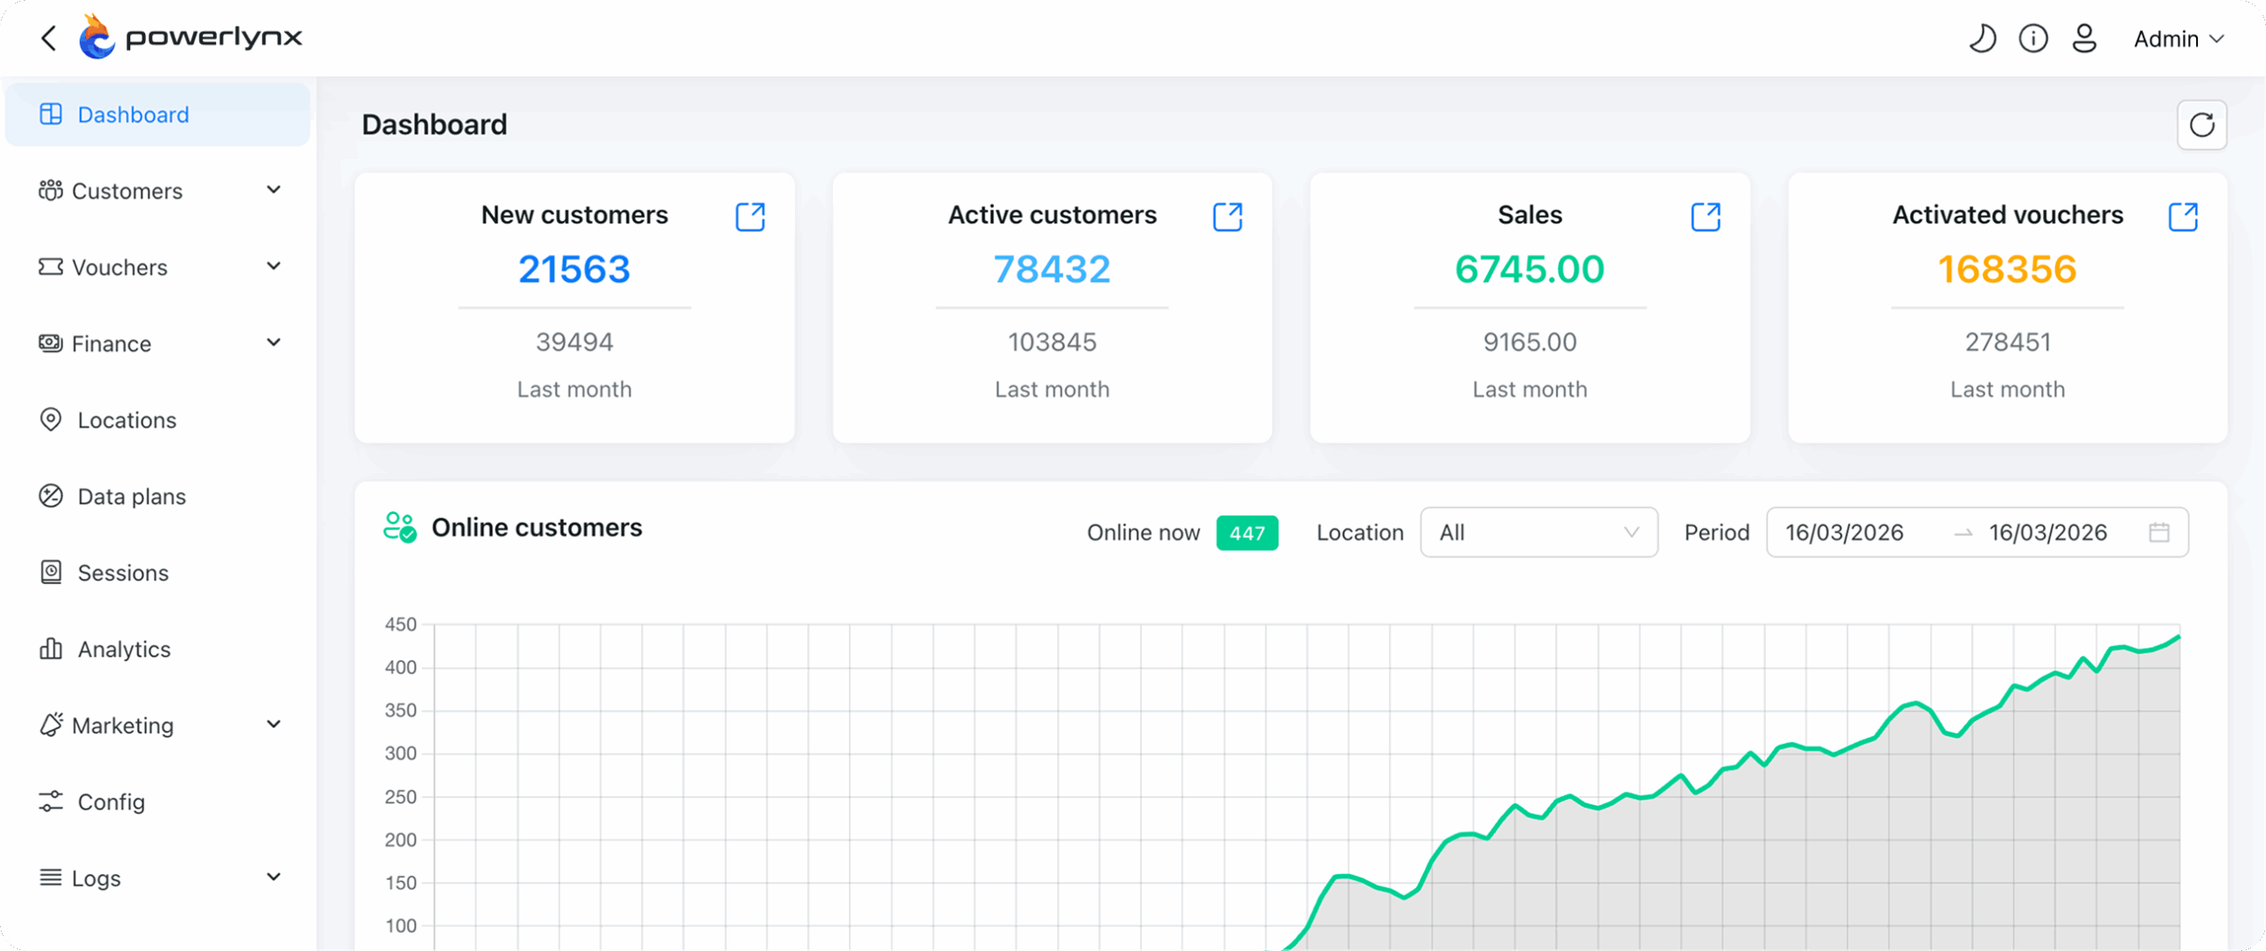Click the Online now 447 badge

click(x=1246, y=533)
